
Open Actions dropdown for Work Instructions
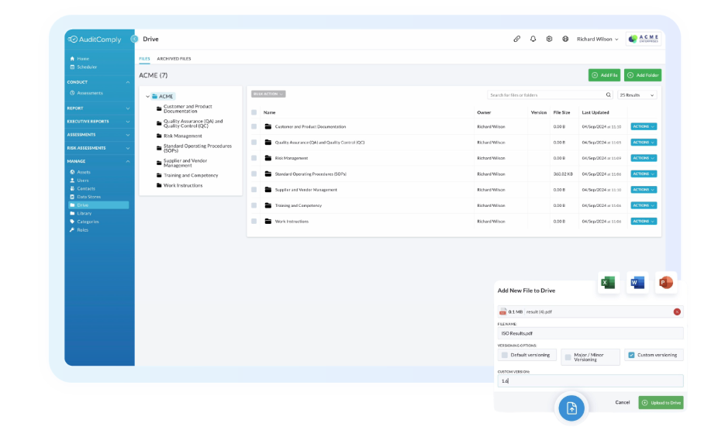[x=644, y=222]
